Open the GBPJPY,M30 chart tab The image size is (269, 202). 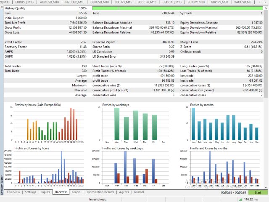tap(220, 3)
